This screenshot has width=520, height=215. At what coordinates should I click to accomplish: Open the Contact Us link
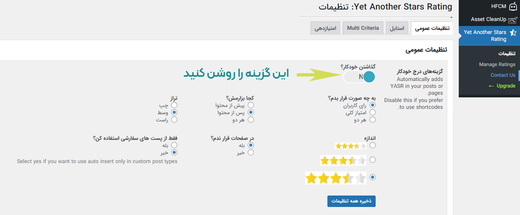[x=503, y=75]
